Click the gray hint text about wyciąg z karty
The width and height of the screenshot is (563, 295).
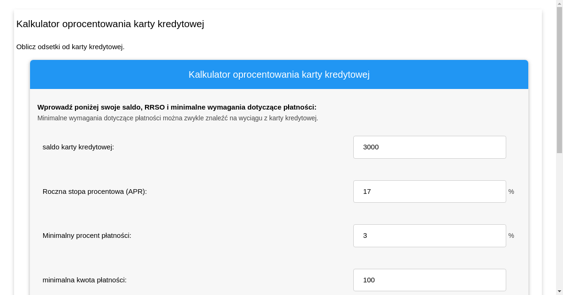[x=177, y=118]
